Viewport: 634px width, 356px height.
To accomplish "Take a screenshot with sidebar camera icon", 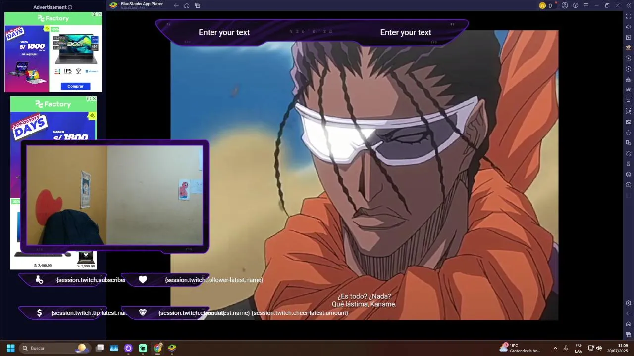I will point(629,100).
